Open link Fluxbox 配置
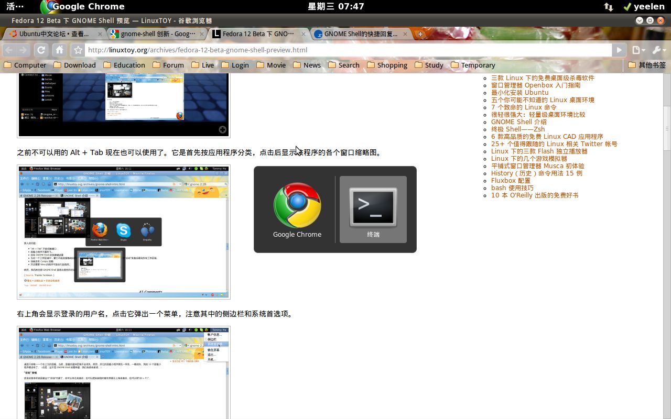 click(x=511, y=180)
